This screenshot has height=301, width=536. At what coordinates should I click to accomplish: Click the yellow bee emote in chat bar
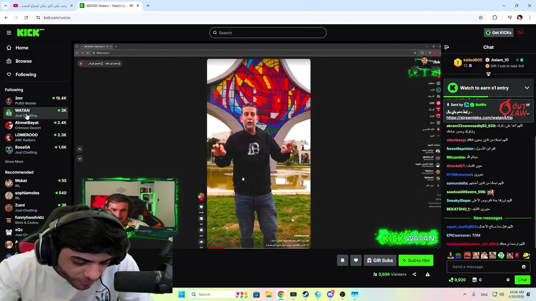click(526, 255)
